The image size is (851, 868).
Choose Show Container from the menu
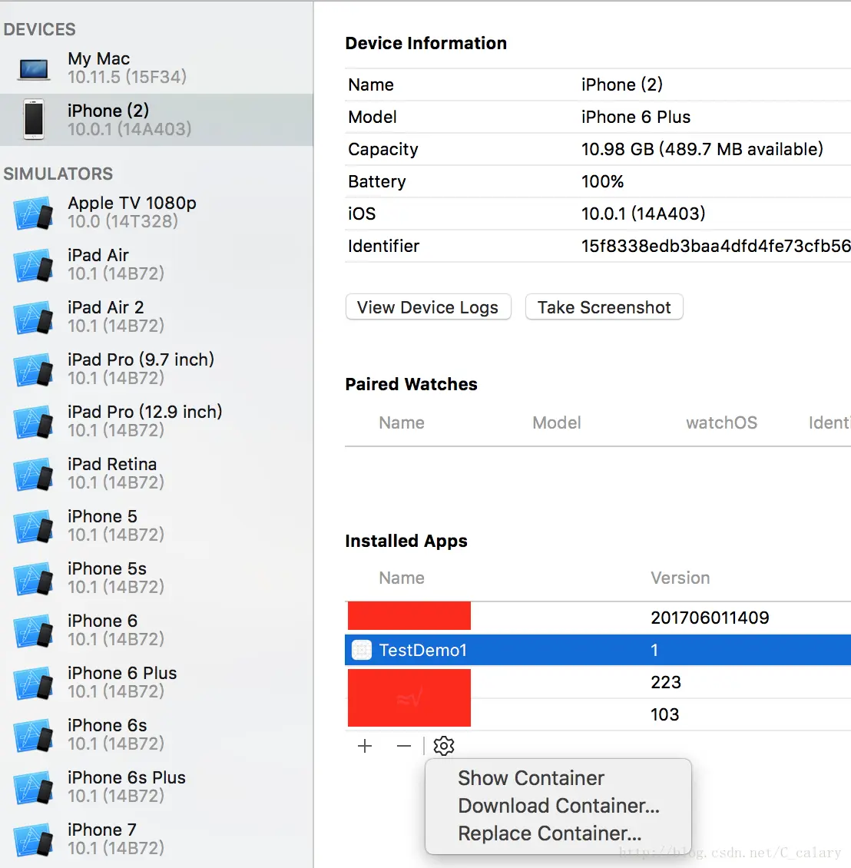coord(531,778)
